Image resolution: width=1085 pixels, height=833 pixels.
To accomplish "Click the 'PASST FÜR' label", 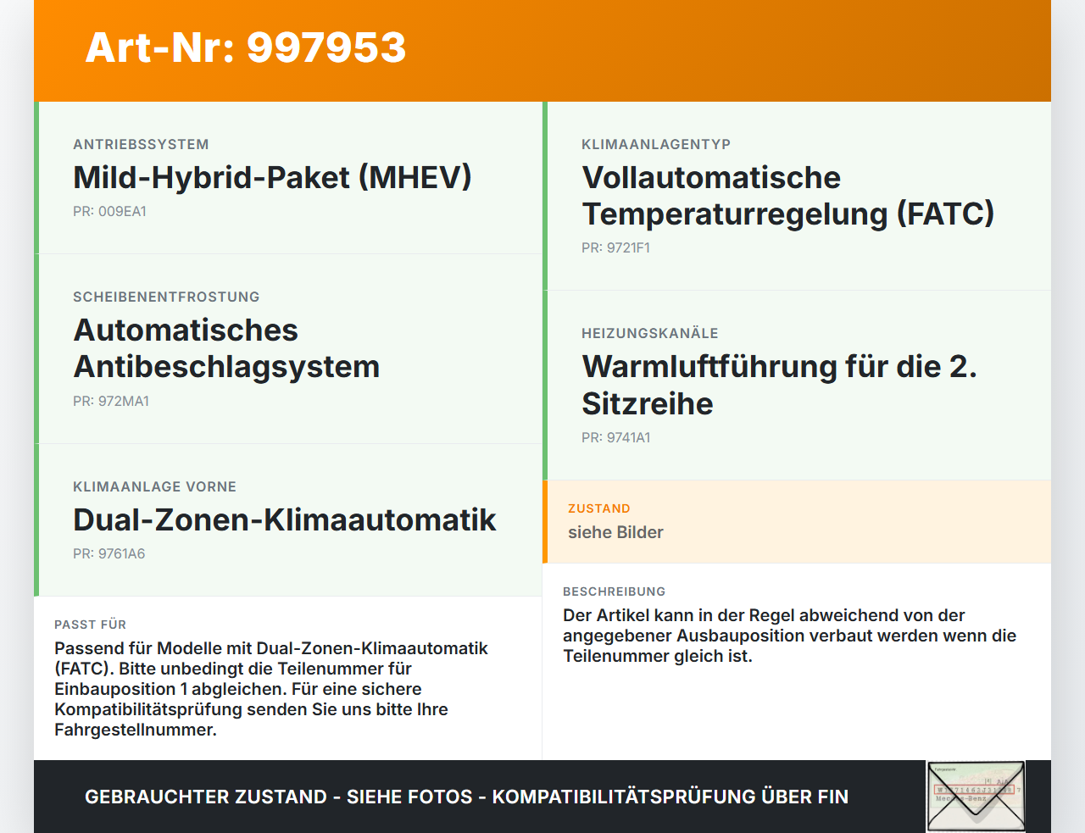I will [x=90, y=625].
